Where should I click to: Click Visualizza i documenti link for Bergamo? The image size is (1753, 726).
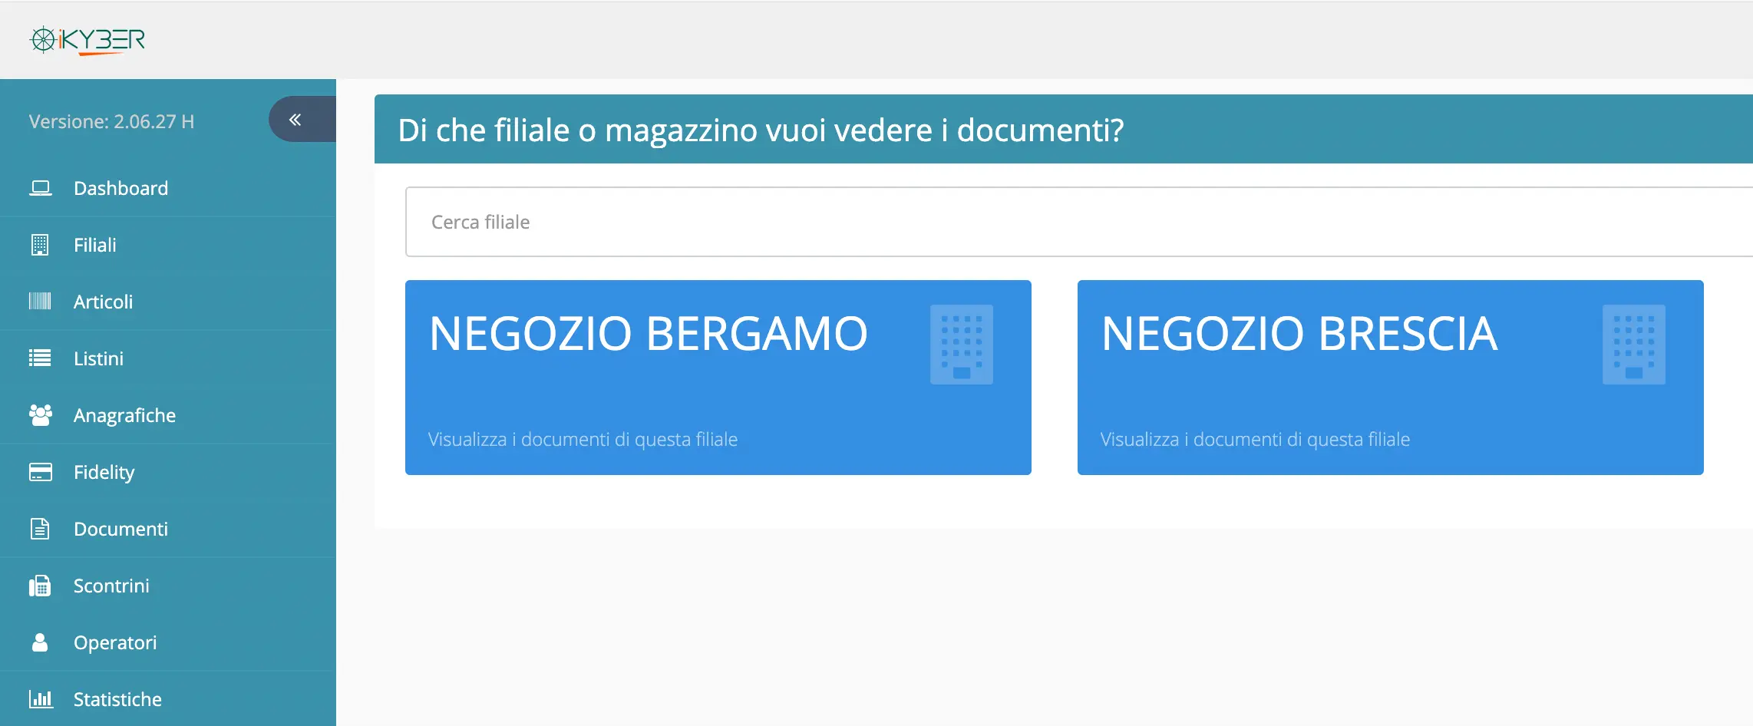583,440
